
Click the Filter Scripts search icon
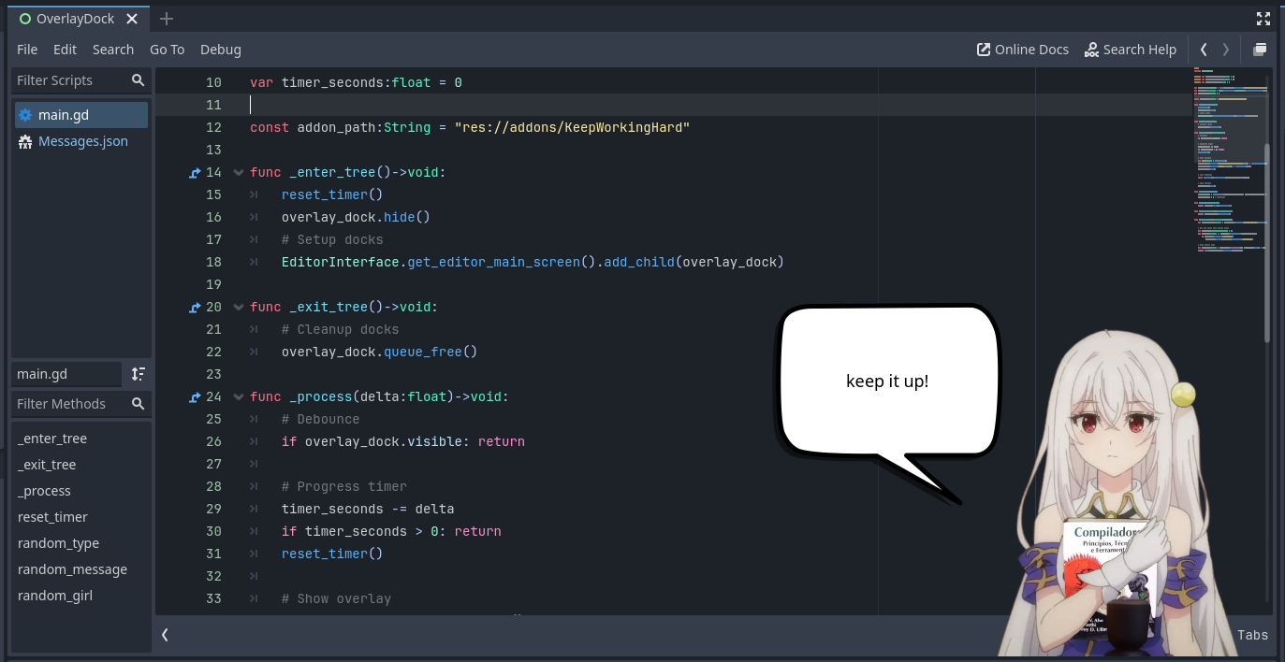139,80
